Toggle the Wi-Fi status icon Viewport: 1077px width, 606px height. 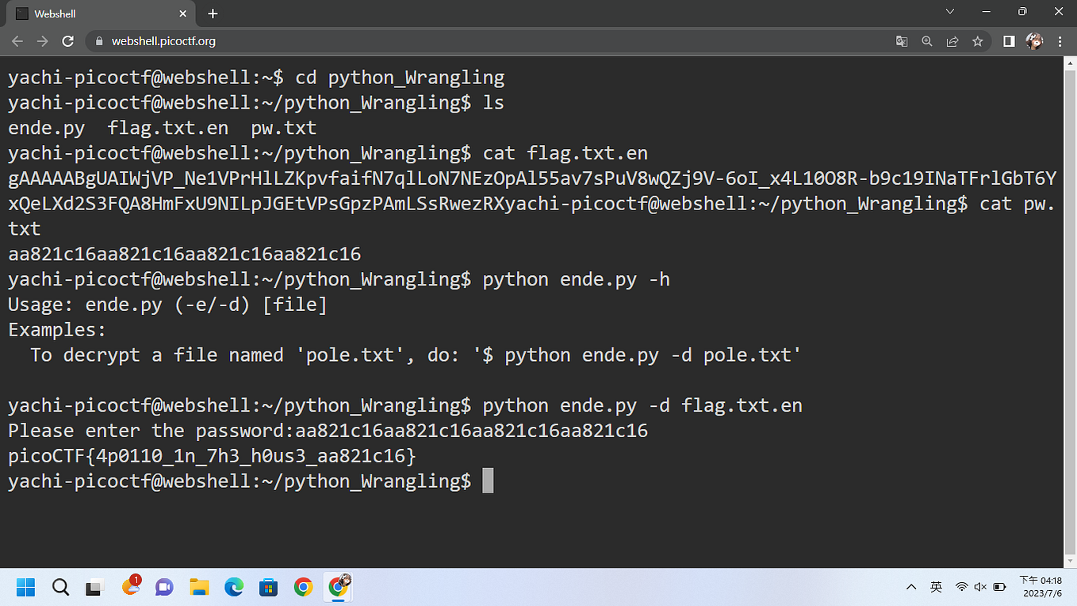(959, 587)
